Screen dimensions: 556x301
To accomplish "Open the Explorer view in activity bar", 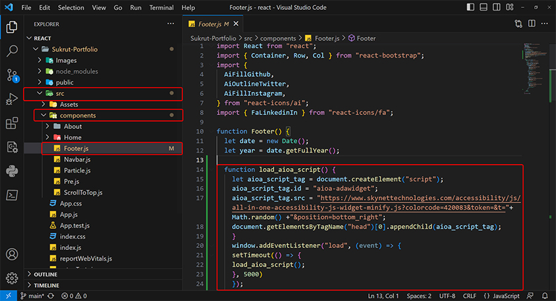I will pyautogui.click(x=12, y=27).
